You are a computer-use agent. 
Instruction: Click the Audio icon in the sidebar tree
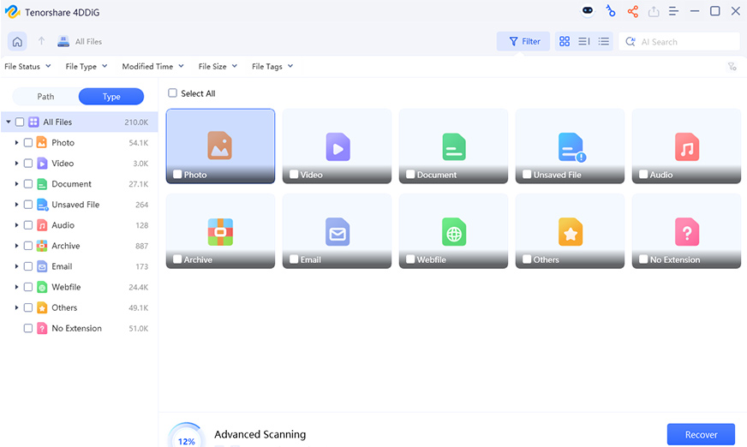pyautogui.click(x=42, y=225)
